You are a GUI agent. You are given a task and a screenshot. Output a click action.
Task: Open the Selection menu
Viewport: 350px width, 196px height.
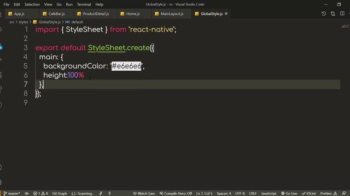pyautogui.click(x=32, y=4)
